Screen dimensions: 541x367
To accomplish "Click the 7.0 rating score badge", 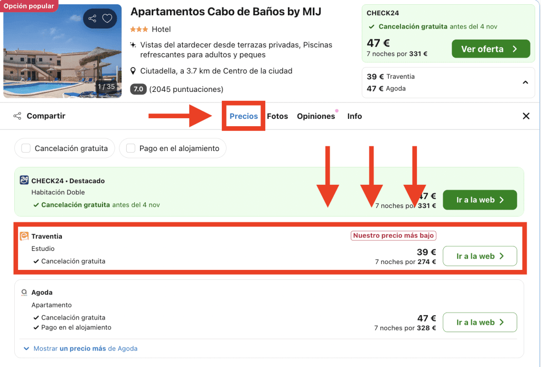I will 138,89.
